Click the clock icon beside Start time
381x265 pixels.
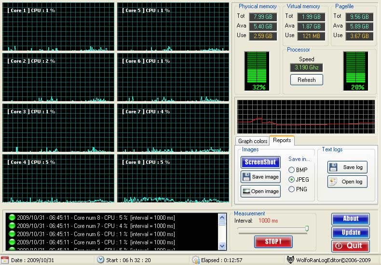pyautogui.click(x=100, y=260)
